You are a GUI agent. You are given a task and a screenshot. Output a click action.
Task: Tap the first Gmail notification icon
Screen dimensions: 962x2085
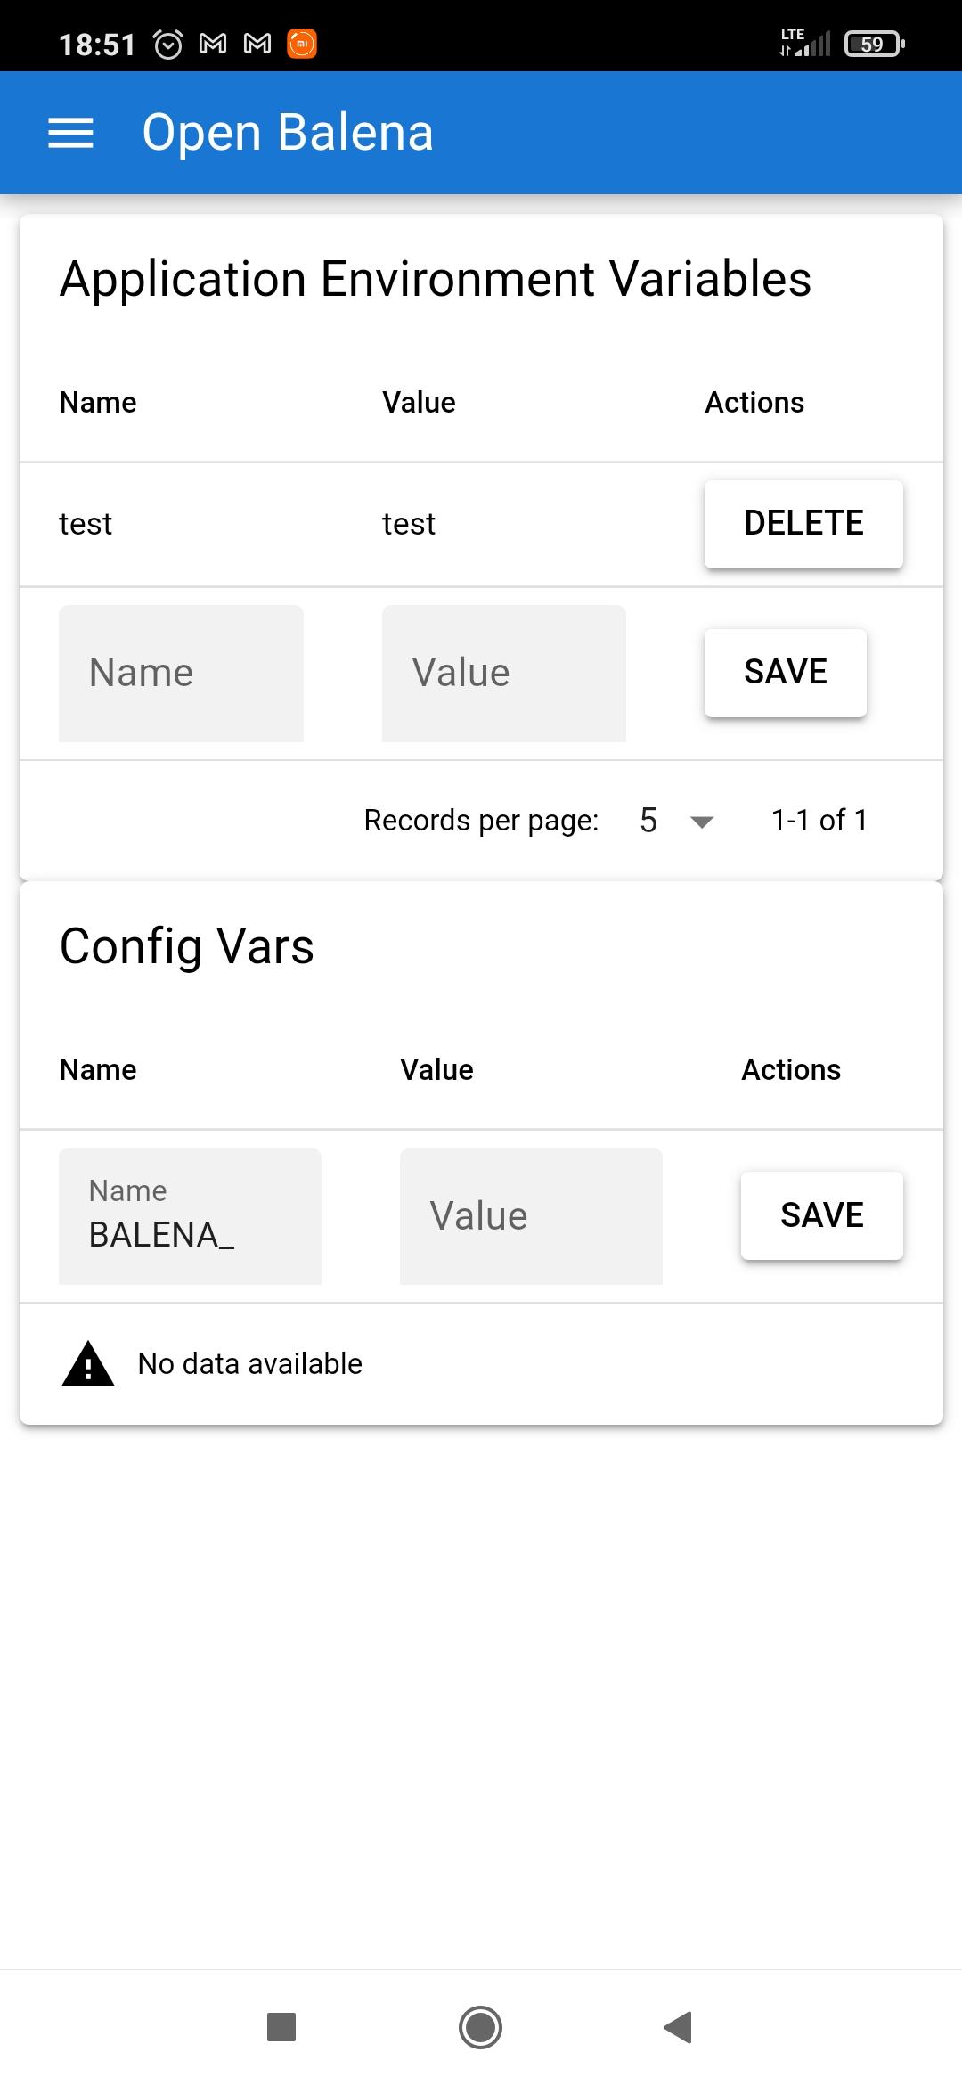click(x=213, y=44)
